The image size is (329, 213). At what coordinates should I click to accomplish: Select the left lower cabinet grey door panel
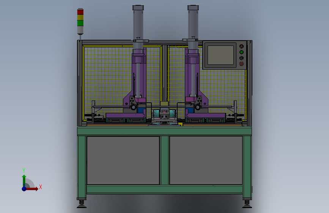tap(123, 160)
